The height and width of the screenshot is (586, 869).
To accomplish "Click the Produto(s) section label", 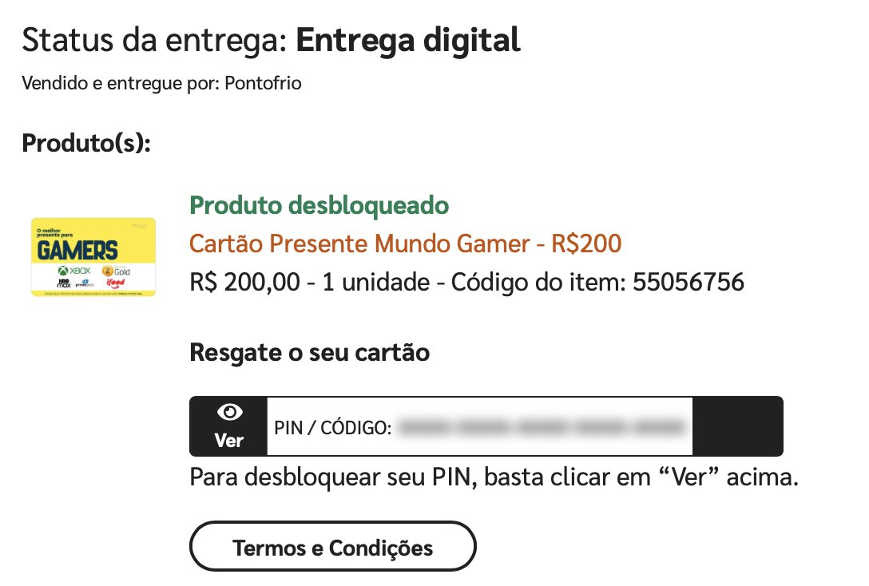I will coord(86,143).
